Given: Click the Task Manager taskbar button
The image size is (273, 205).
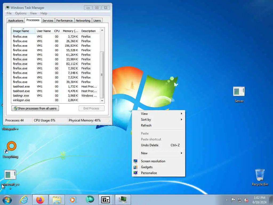Looking at the screenshot, I should pos(123,200).
